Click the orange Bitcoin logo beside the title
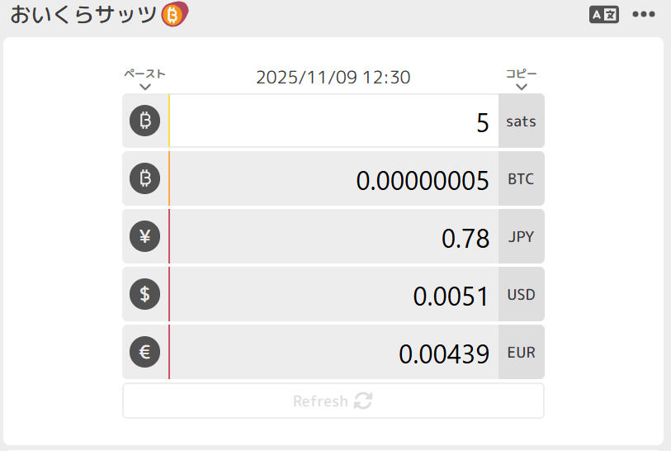The image size is (671, 451). coord(173,14)
